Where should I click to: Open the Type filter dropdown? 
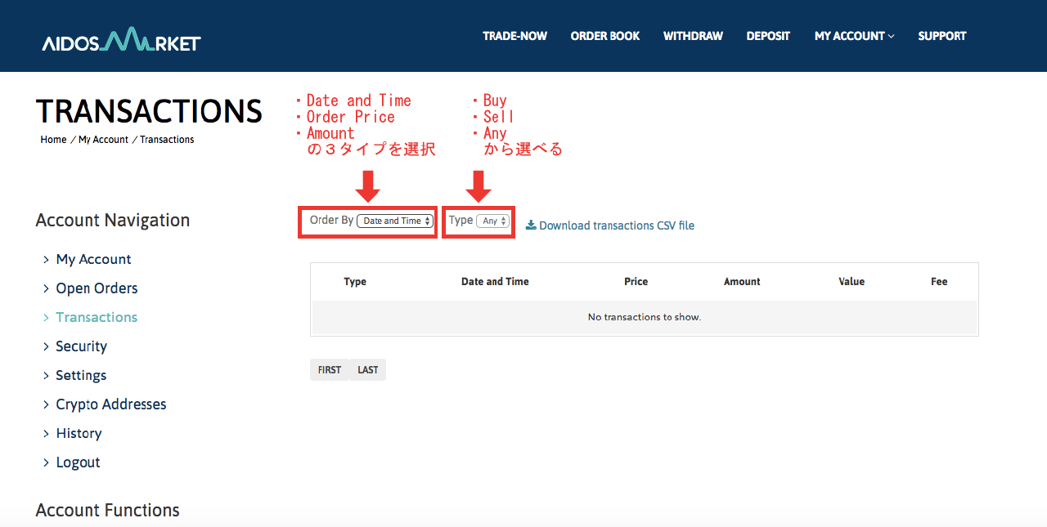[492, 221]
